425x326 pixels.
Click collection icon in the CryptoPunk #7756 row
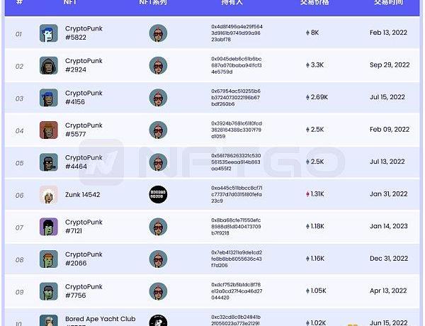click(158, 291)
